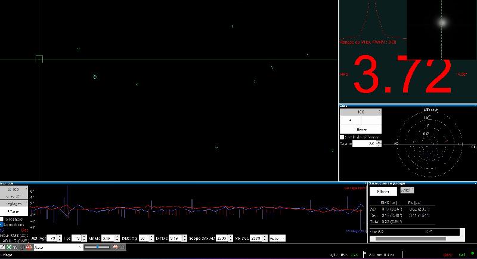Click the connect equipment toolbar icon
Screen dimensions: 477x259
click(x=2, y=247)
